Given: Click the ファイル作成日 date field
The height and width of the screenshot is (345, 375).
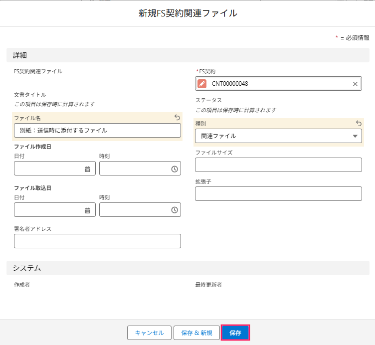Looking at the screenshot, I should pos(55,169).
